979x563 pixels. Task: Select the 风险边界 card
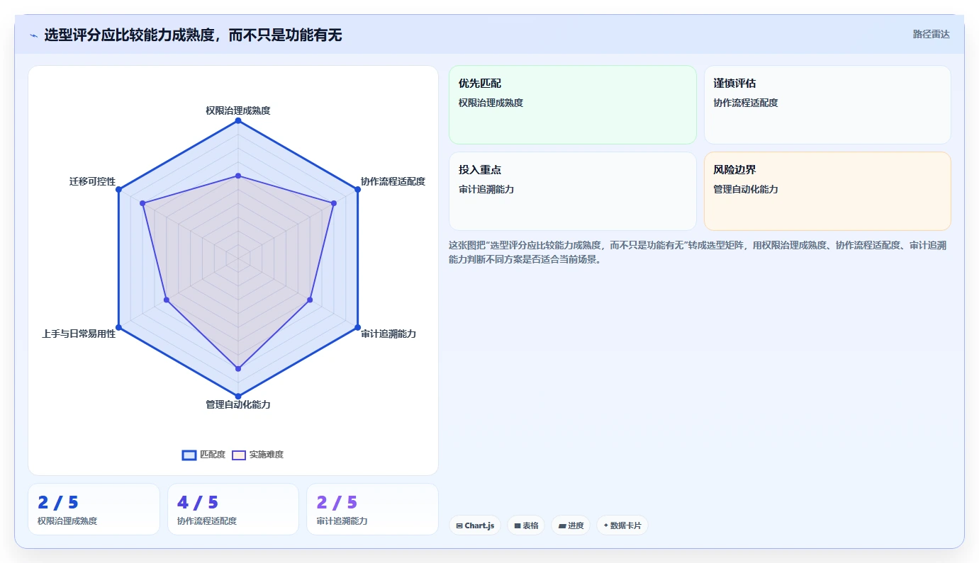827,191
